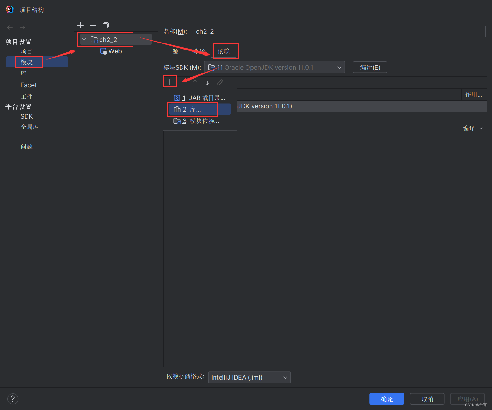Click the 作用... column header
The image size is (492, 410).
click(x=473, y=95)
